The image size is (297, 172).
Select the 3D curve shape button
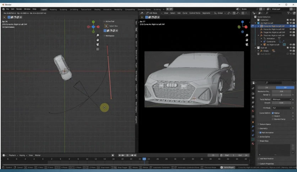pyautogui.click(x=285, y=87)
